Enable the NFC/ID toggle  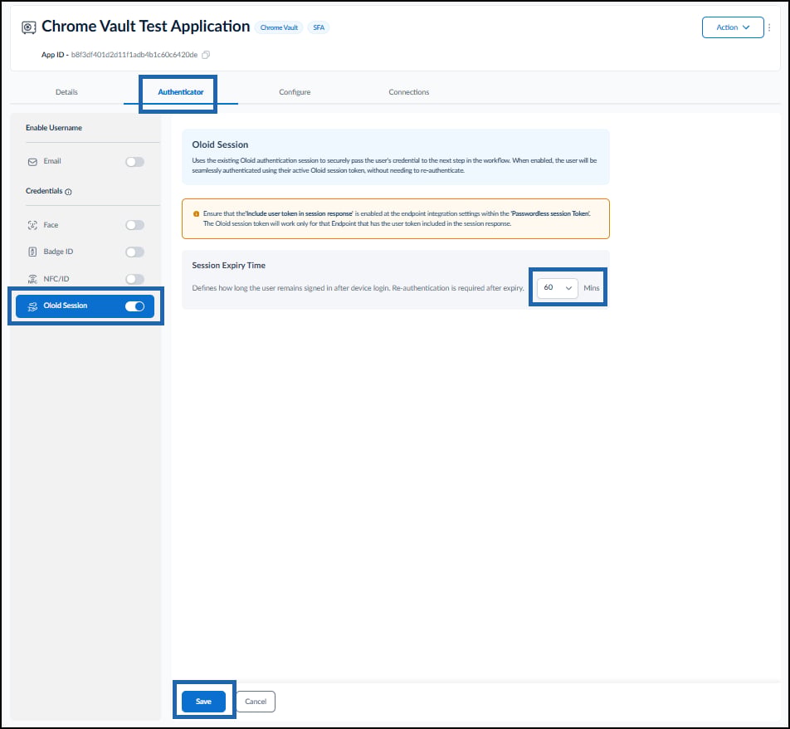[x=134, y=279]
